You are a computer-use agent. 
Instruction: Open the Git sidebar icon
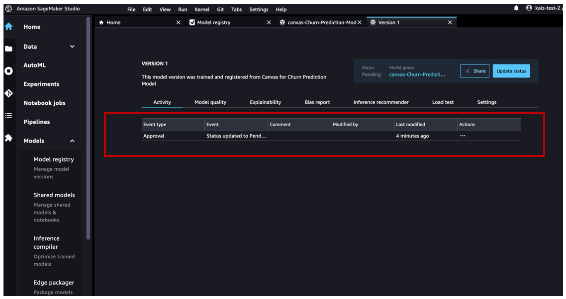[x=8, y=93]
